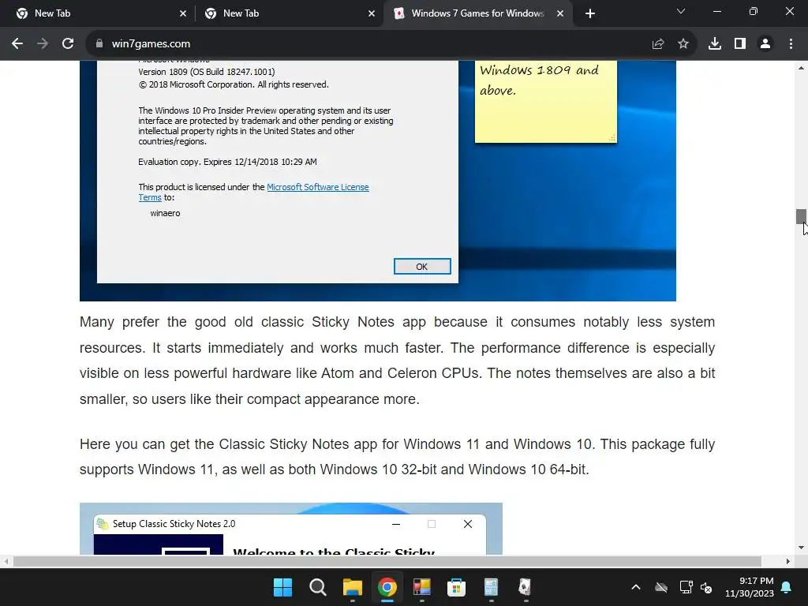Screen dimensions: 808x606
Task: Click the scroll up arrow
Action: (801, 68)
